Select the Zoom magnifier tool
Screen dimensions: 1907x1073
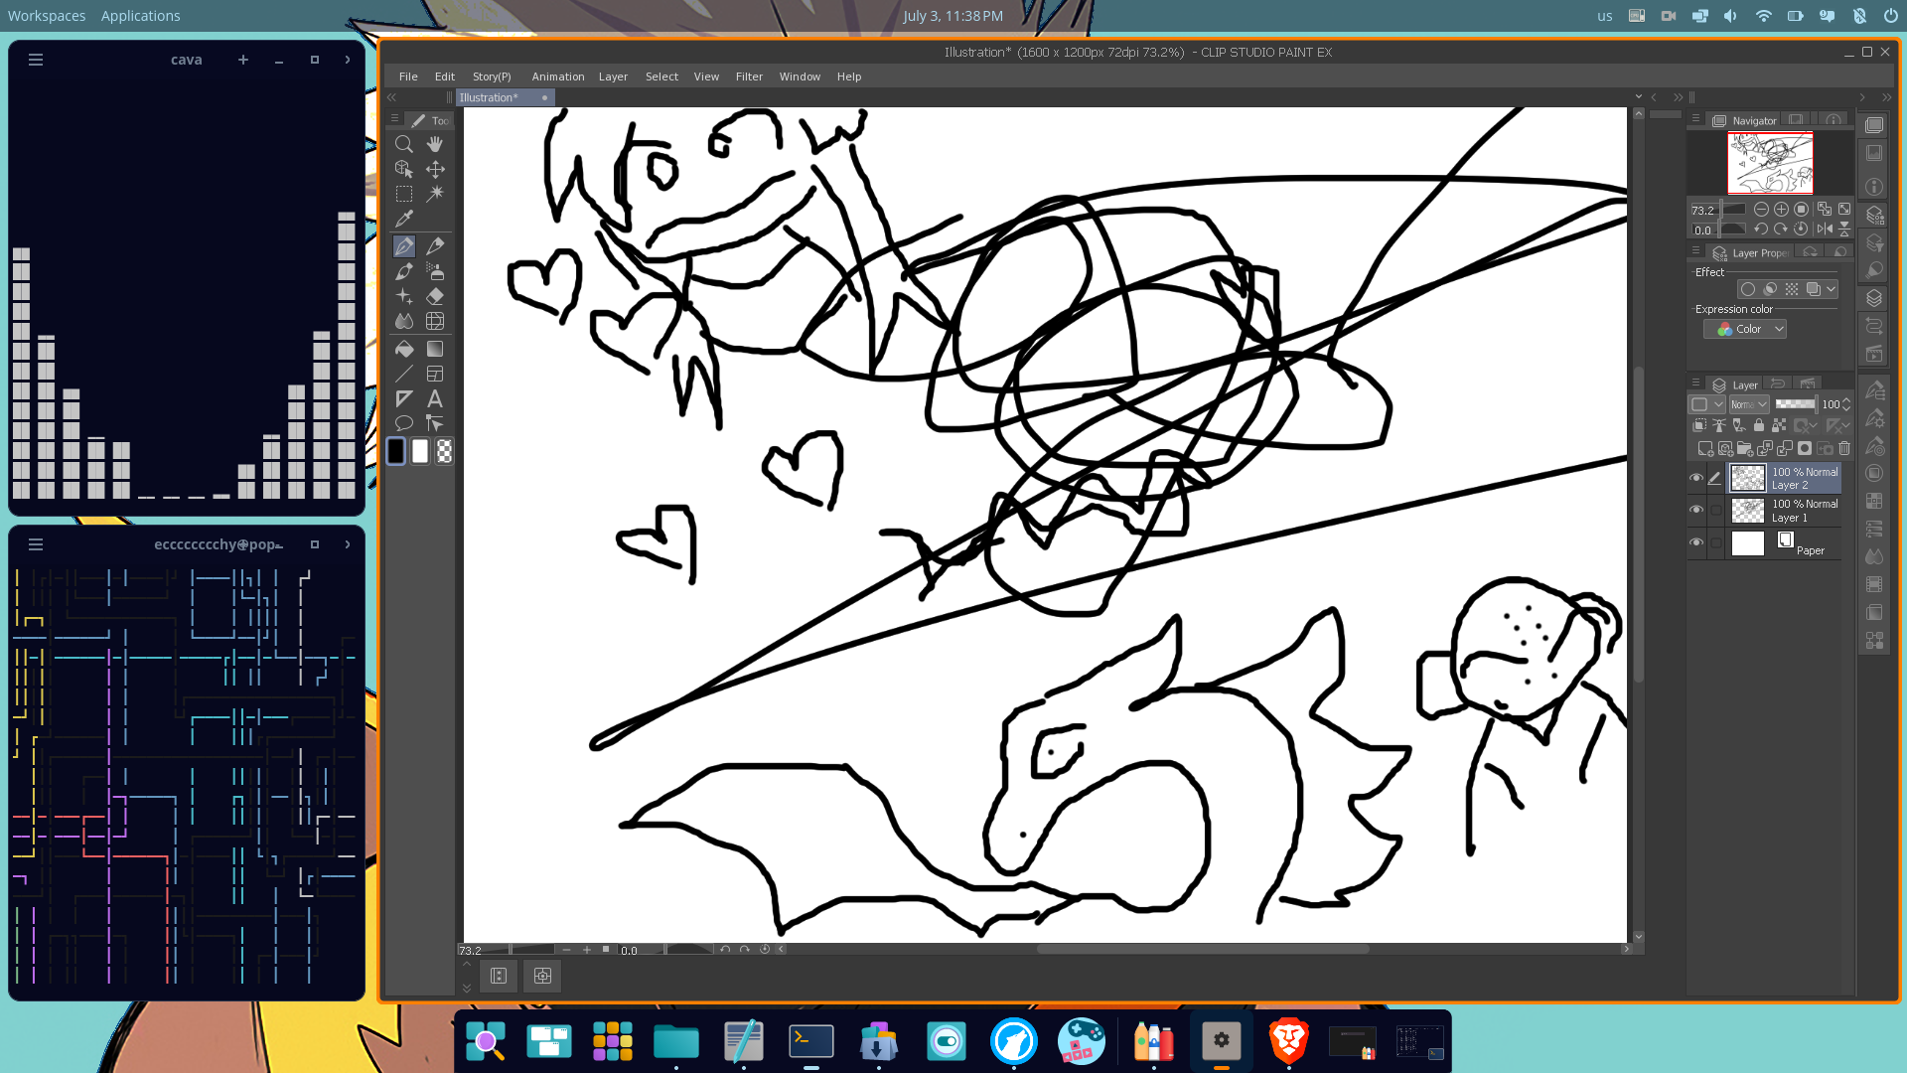tap(403, 144)
